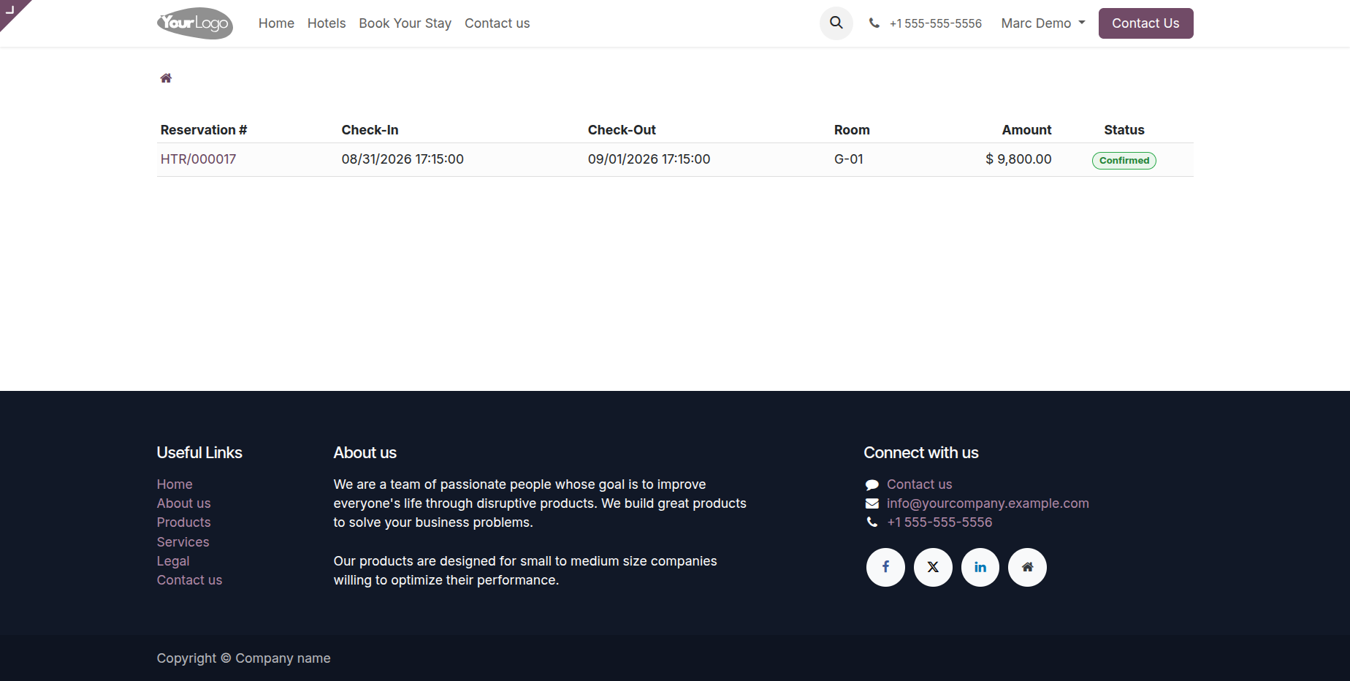Open the search magnifier icon
1350x681 pixels.
click(836, 23)
